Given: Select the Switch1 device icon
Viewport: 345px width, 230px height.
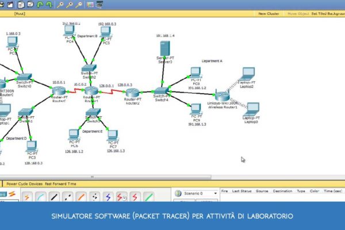Looking at the screenshot, I should click(x=25, y=112).
